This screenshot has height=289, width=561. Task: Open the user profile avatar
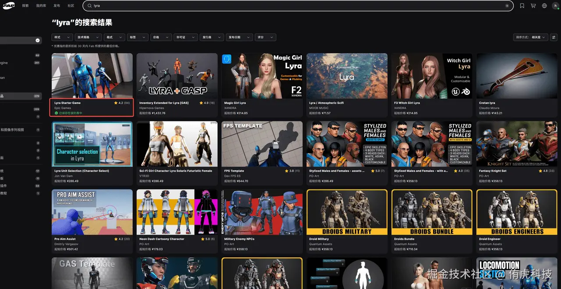[x=555, y=6]
